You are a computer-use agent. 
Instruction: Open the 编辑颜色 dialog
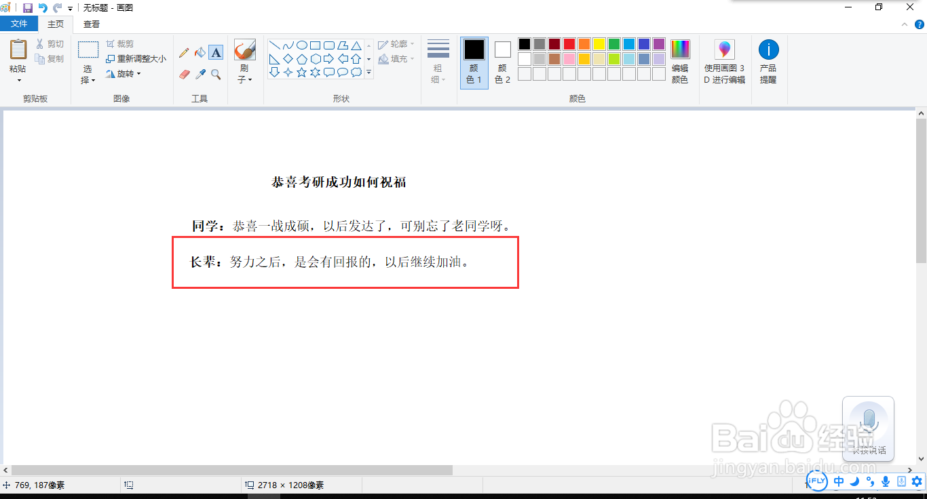pyautogui.click(x=680, y=60)
